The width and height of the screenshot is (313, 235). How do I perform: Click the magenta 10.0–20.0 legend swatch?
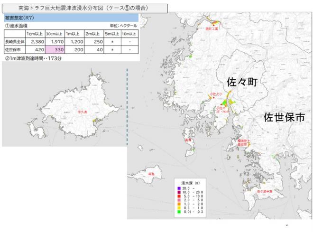pyautogui.click(x=179, y=192)
